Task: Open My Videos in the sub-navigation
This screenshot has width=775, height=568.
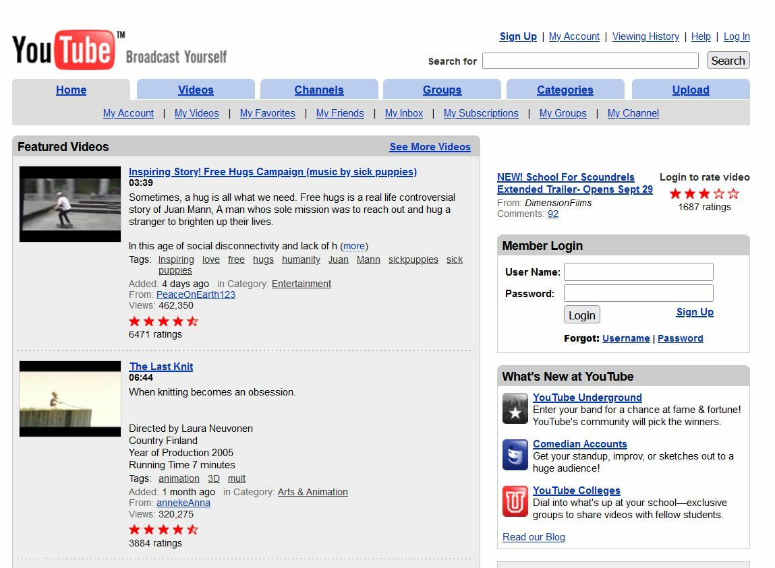Action: (x=197, y=113)
